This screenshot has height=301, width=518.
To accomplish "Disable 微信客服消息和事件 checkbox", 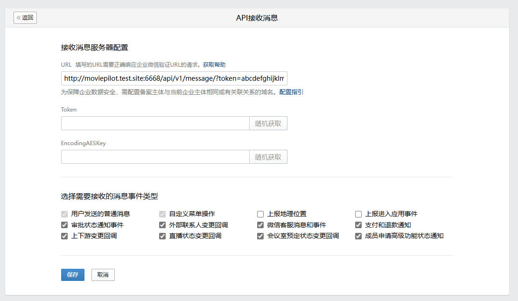I will tap(260, 225).
